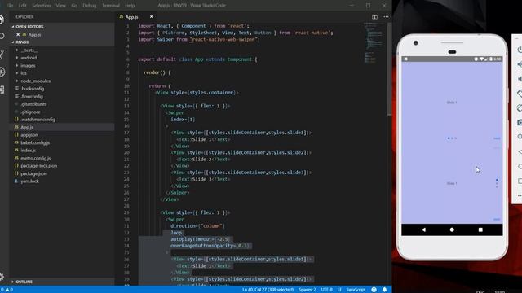Open the Debug menu
The image size is (522, 293).
point(89,6)
